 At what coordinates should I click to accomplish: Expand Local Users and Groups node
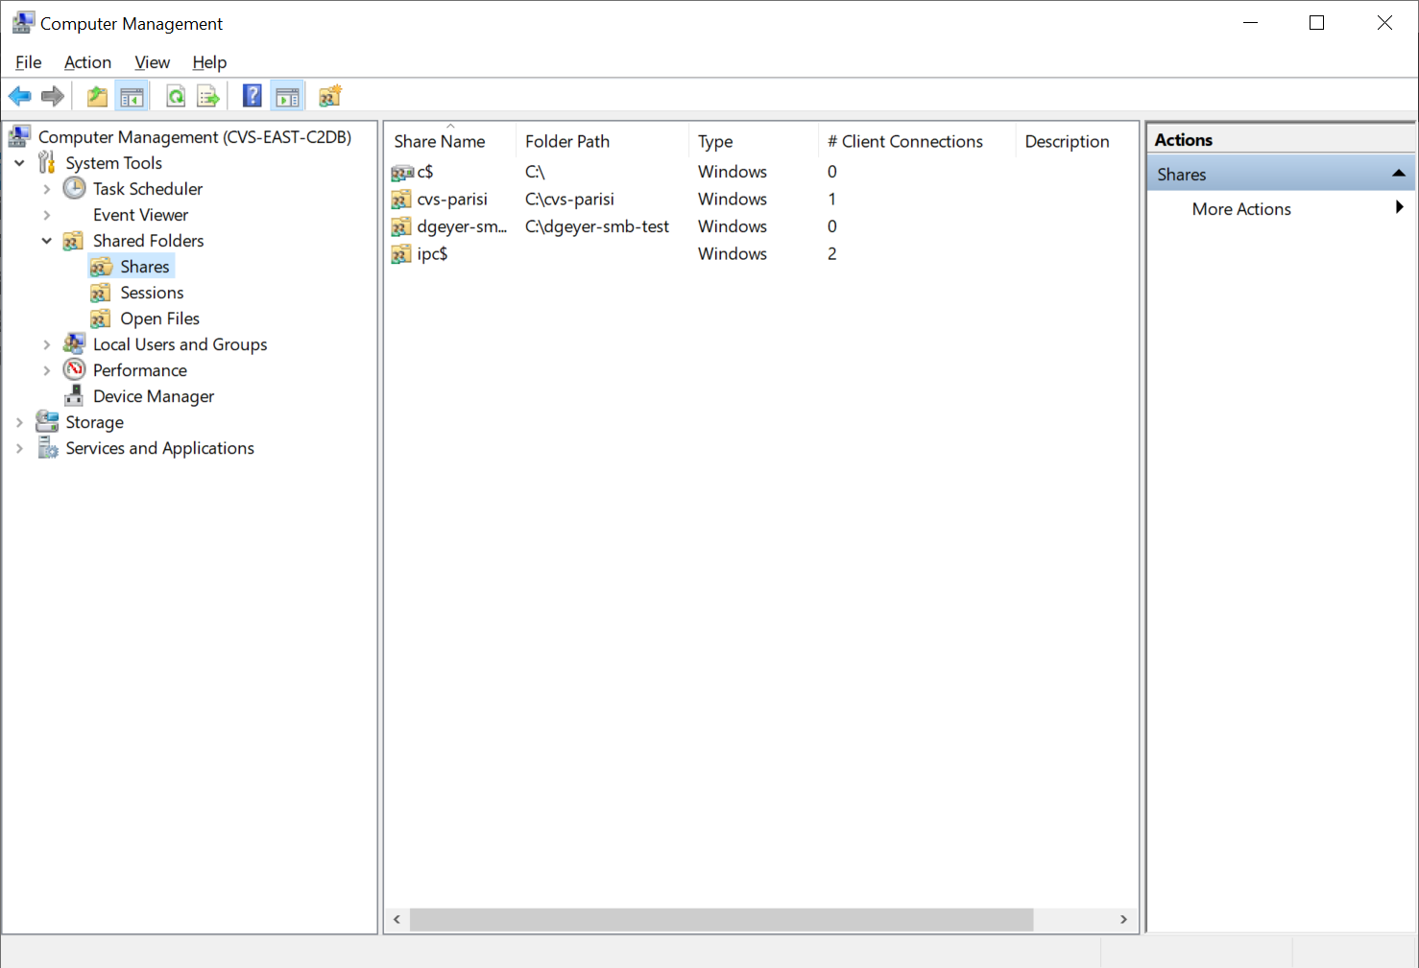pyautogui.click(x=46, y=344)
